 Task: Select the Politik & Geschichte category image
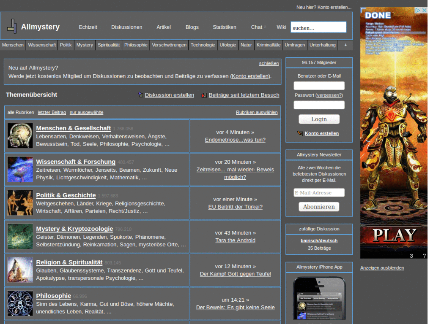20,203
